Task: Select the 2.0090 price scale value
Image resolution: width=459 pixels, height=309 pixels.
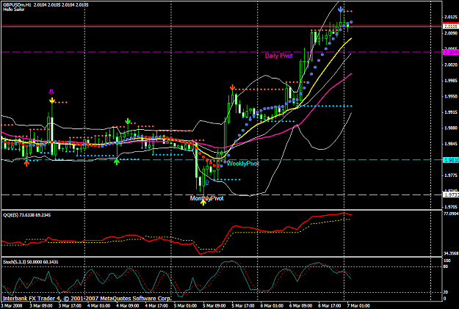Action: (x=451, y=33)
